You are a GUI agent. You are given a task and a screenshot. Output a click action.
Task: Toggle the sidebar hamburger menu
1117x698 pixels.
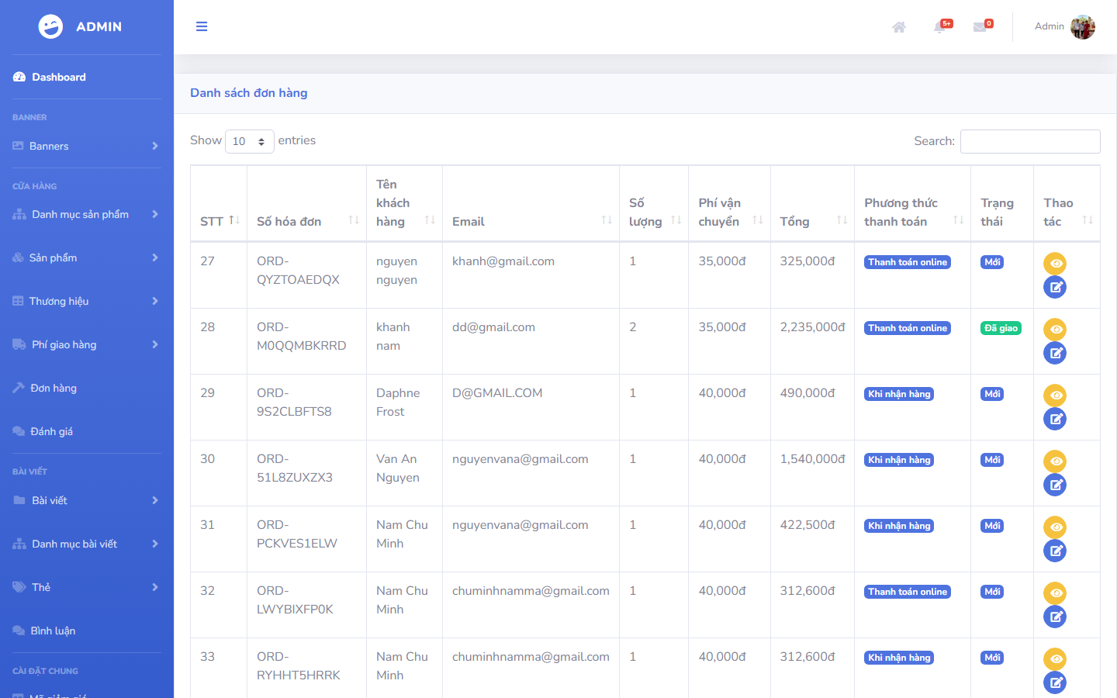coord(202,26)
